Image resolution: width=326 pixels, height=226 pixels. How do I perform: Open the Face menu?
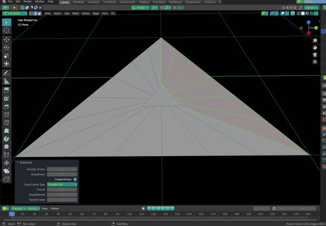[x=105, y=13]
